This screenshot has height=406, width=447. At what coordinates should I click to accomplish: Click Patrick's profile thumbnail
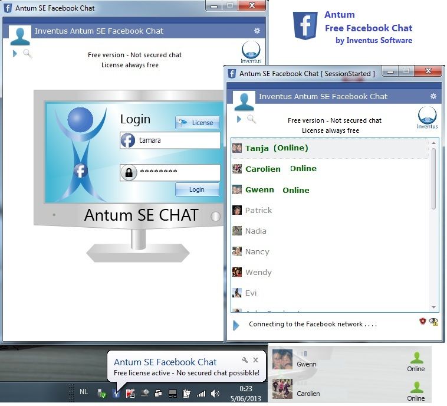pyautogui.click(x=237, y=210)
